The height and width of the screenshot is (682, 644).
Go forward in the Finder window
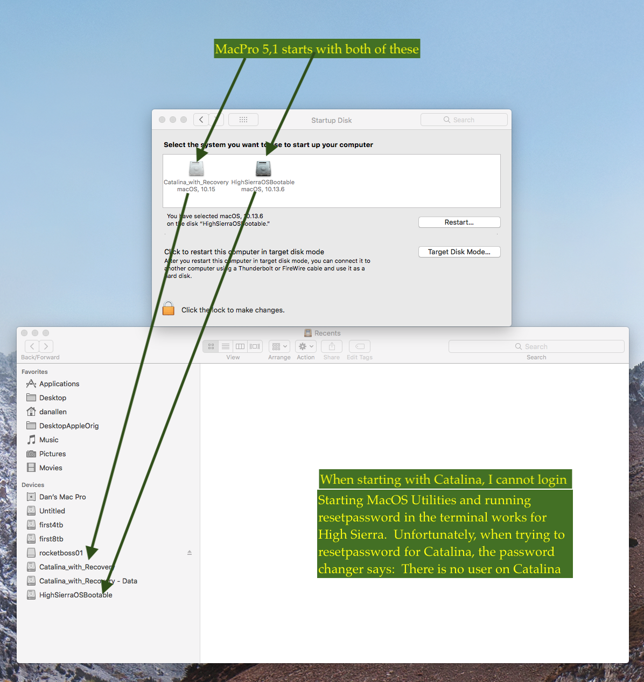coord(46,346)
